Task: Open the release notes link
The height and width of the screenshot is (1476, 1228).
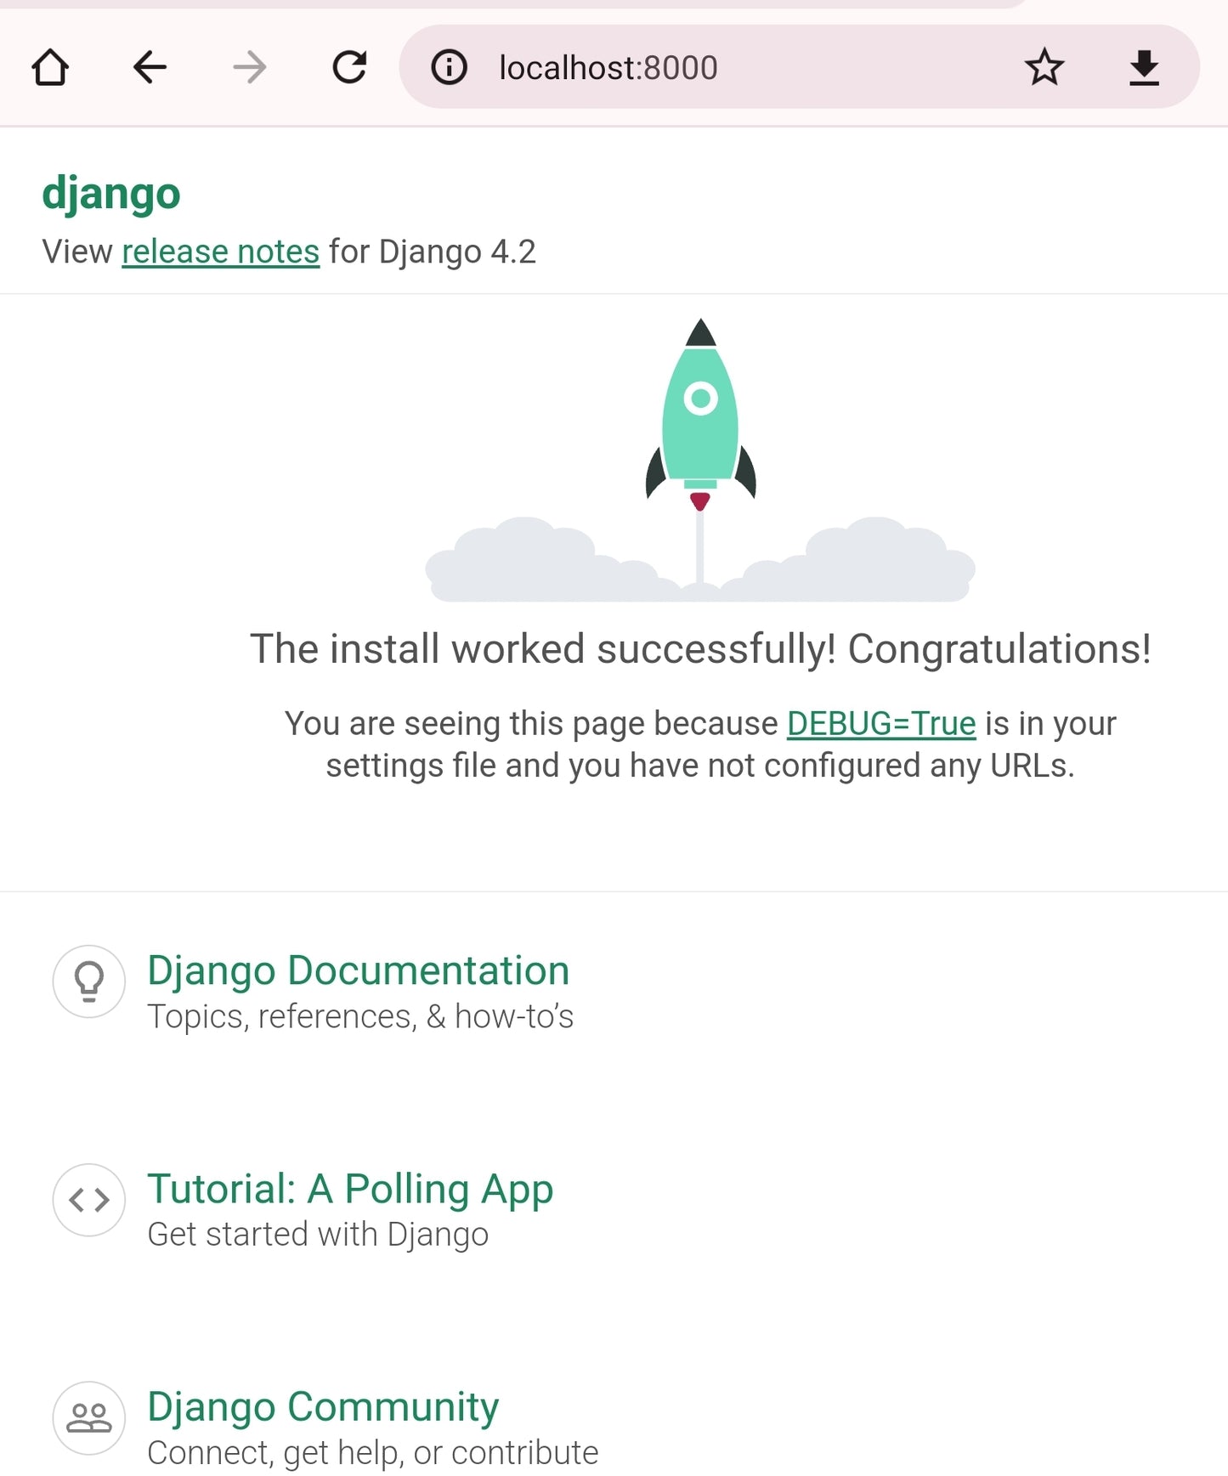Action: point(220,252)
